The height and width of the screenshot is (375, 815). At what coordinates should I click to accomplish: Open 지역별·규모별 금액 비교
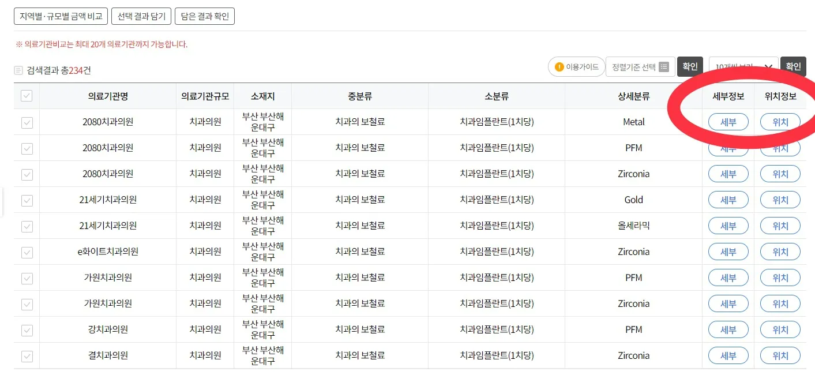[x=61, y=16]
